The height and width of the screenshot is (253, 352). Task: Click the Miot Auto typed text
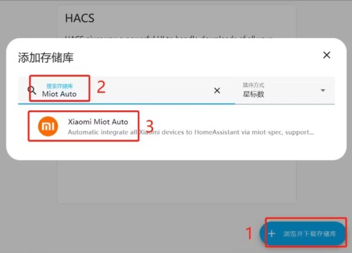click(59, 94)
